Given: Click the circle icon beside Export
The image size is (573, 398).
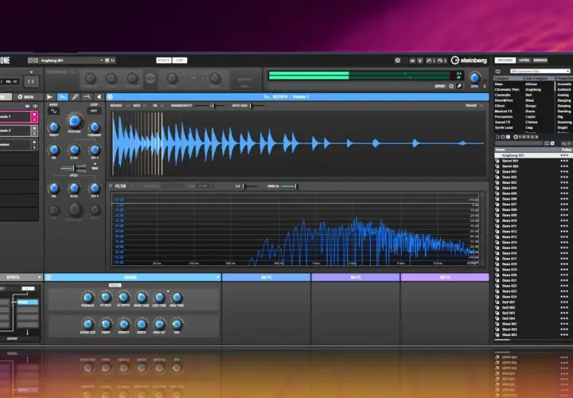Looking at the screenshot, I should (x=451, y=86).
